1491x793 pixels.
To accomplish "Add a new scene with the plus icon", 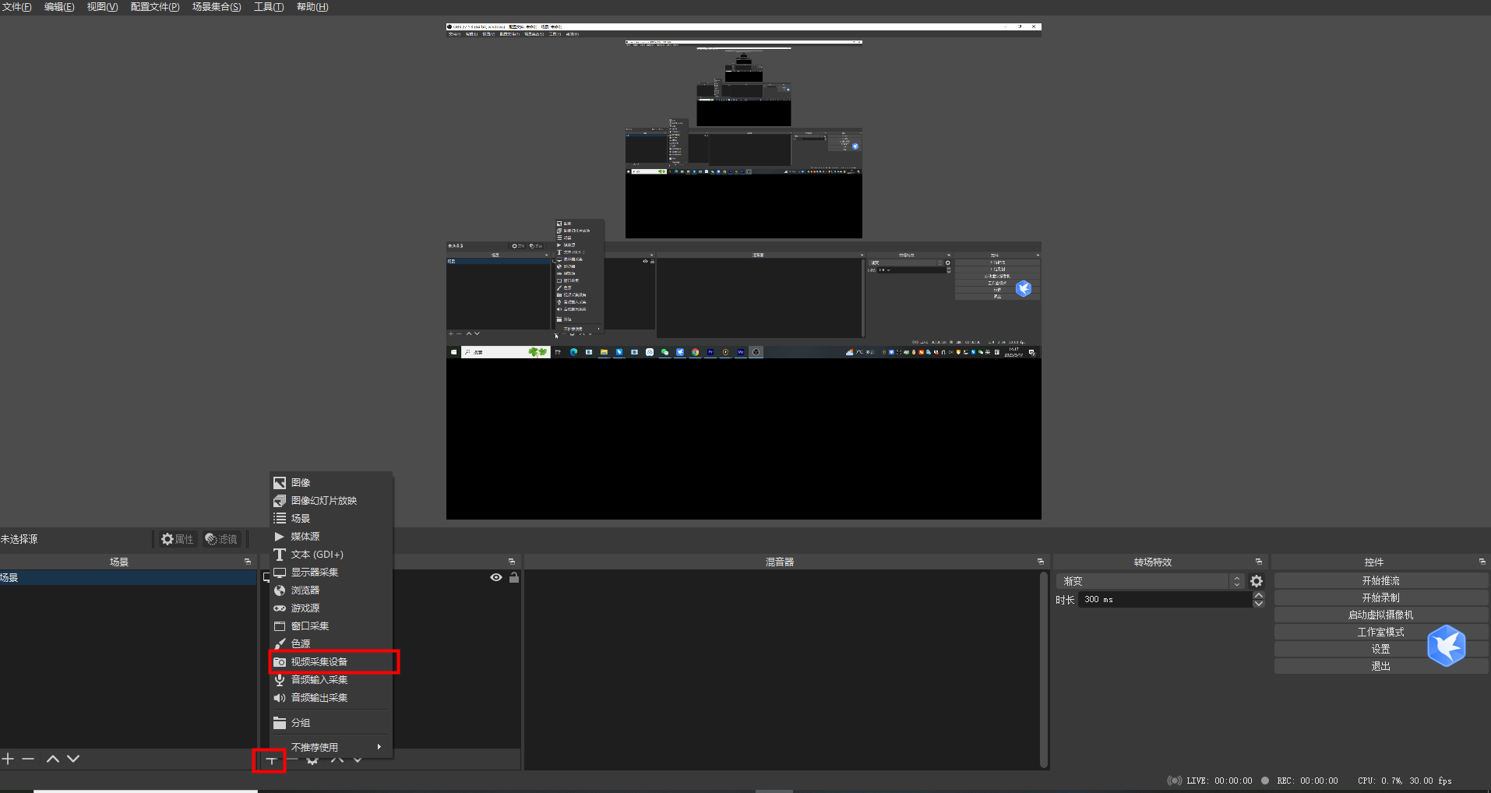I will (x=8, y=759).
